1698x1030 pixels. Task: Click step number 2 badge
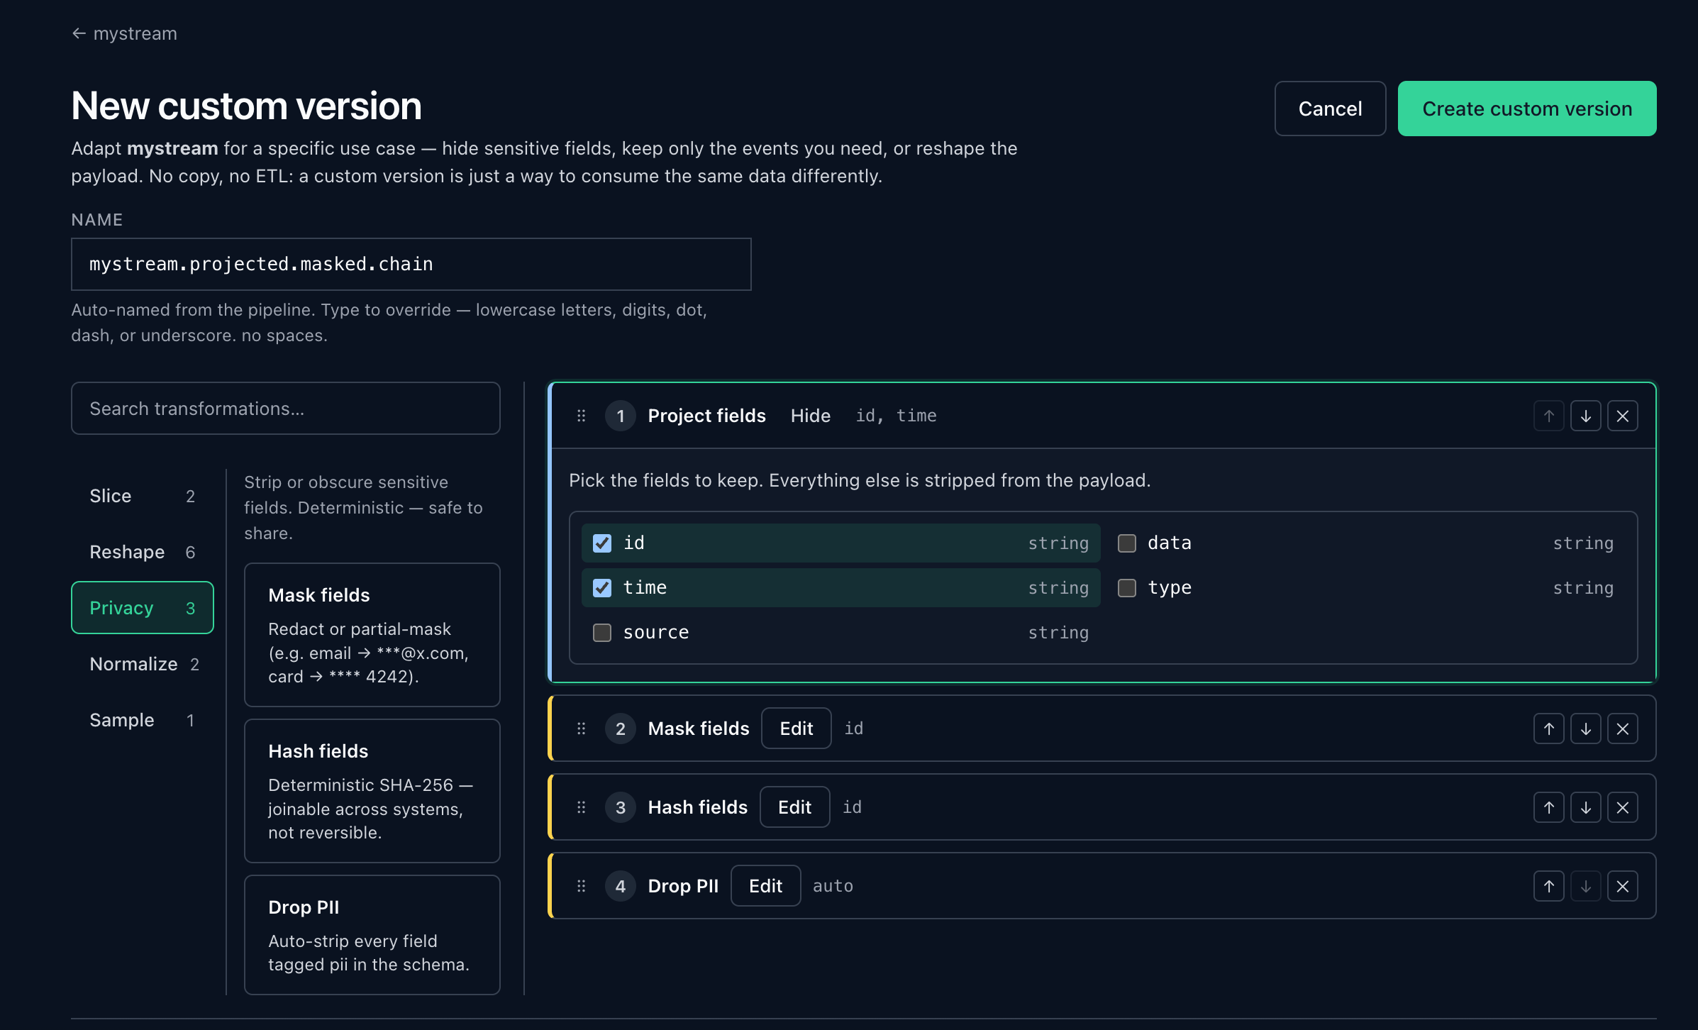pyautogui.click(x=621, y=729)
